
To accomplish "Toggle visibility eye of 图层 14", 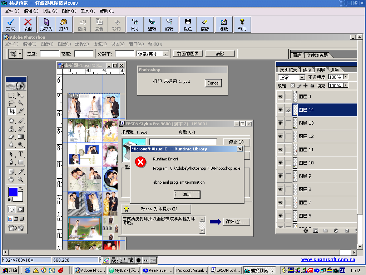I will tap(280, 110).
